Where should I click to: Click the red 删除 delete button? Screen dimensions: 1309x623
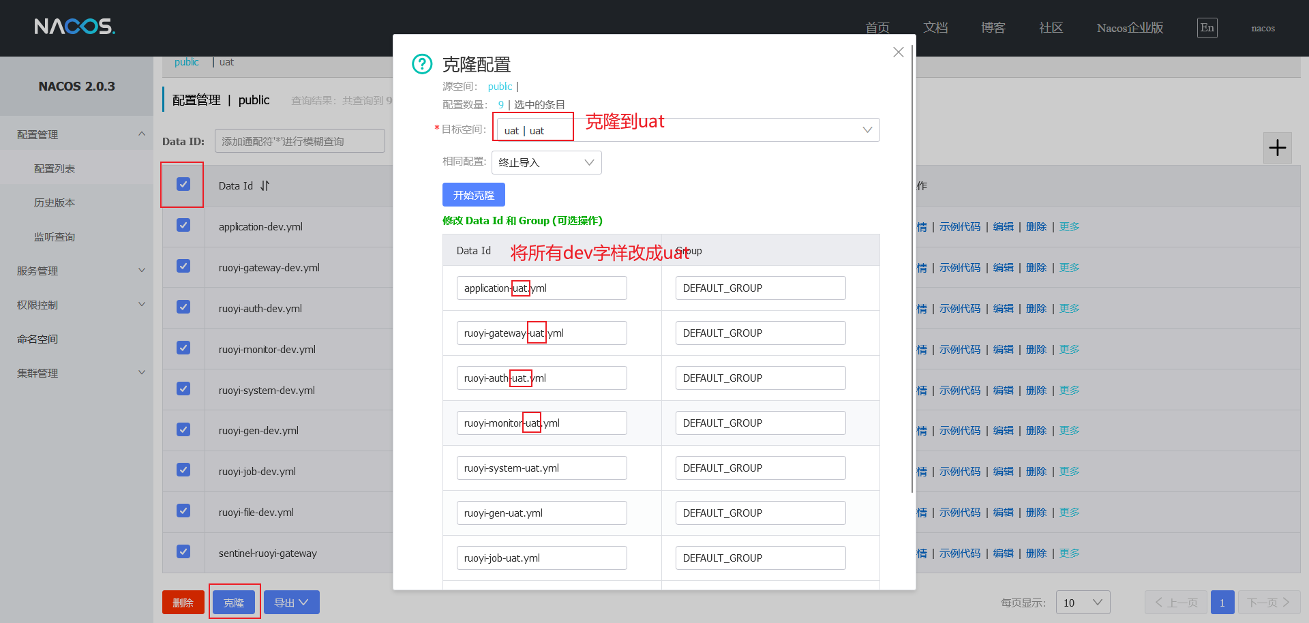183,603
